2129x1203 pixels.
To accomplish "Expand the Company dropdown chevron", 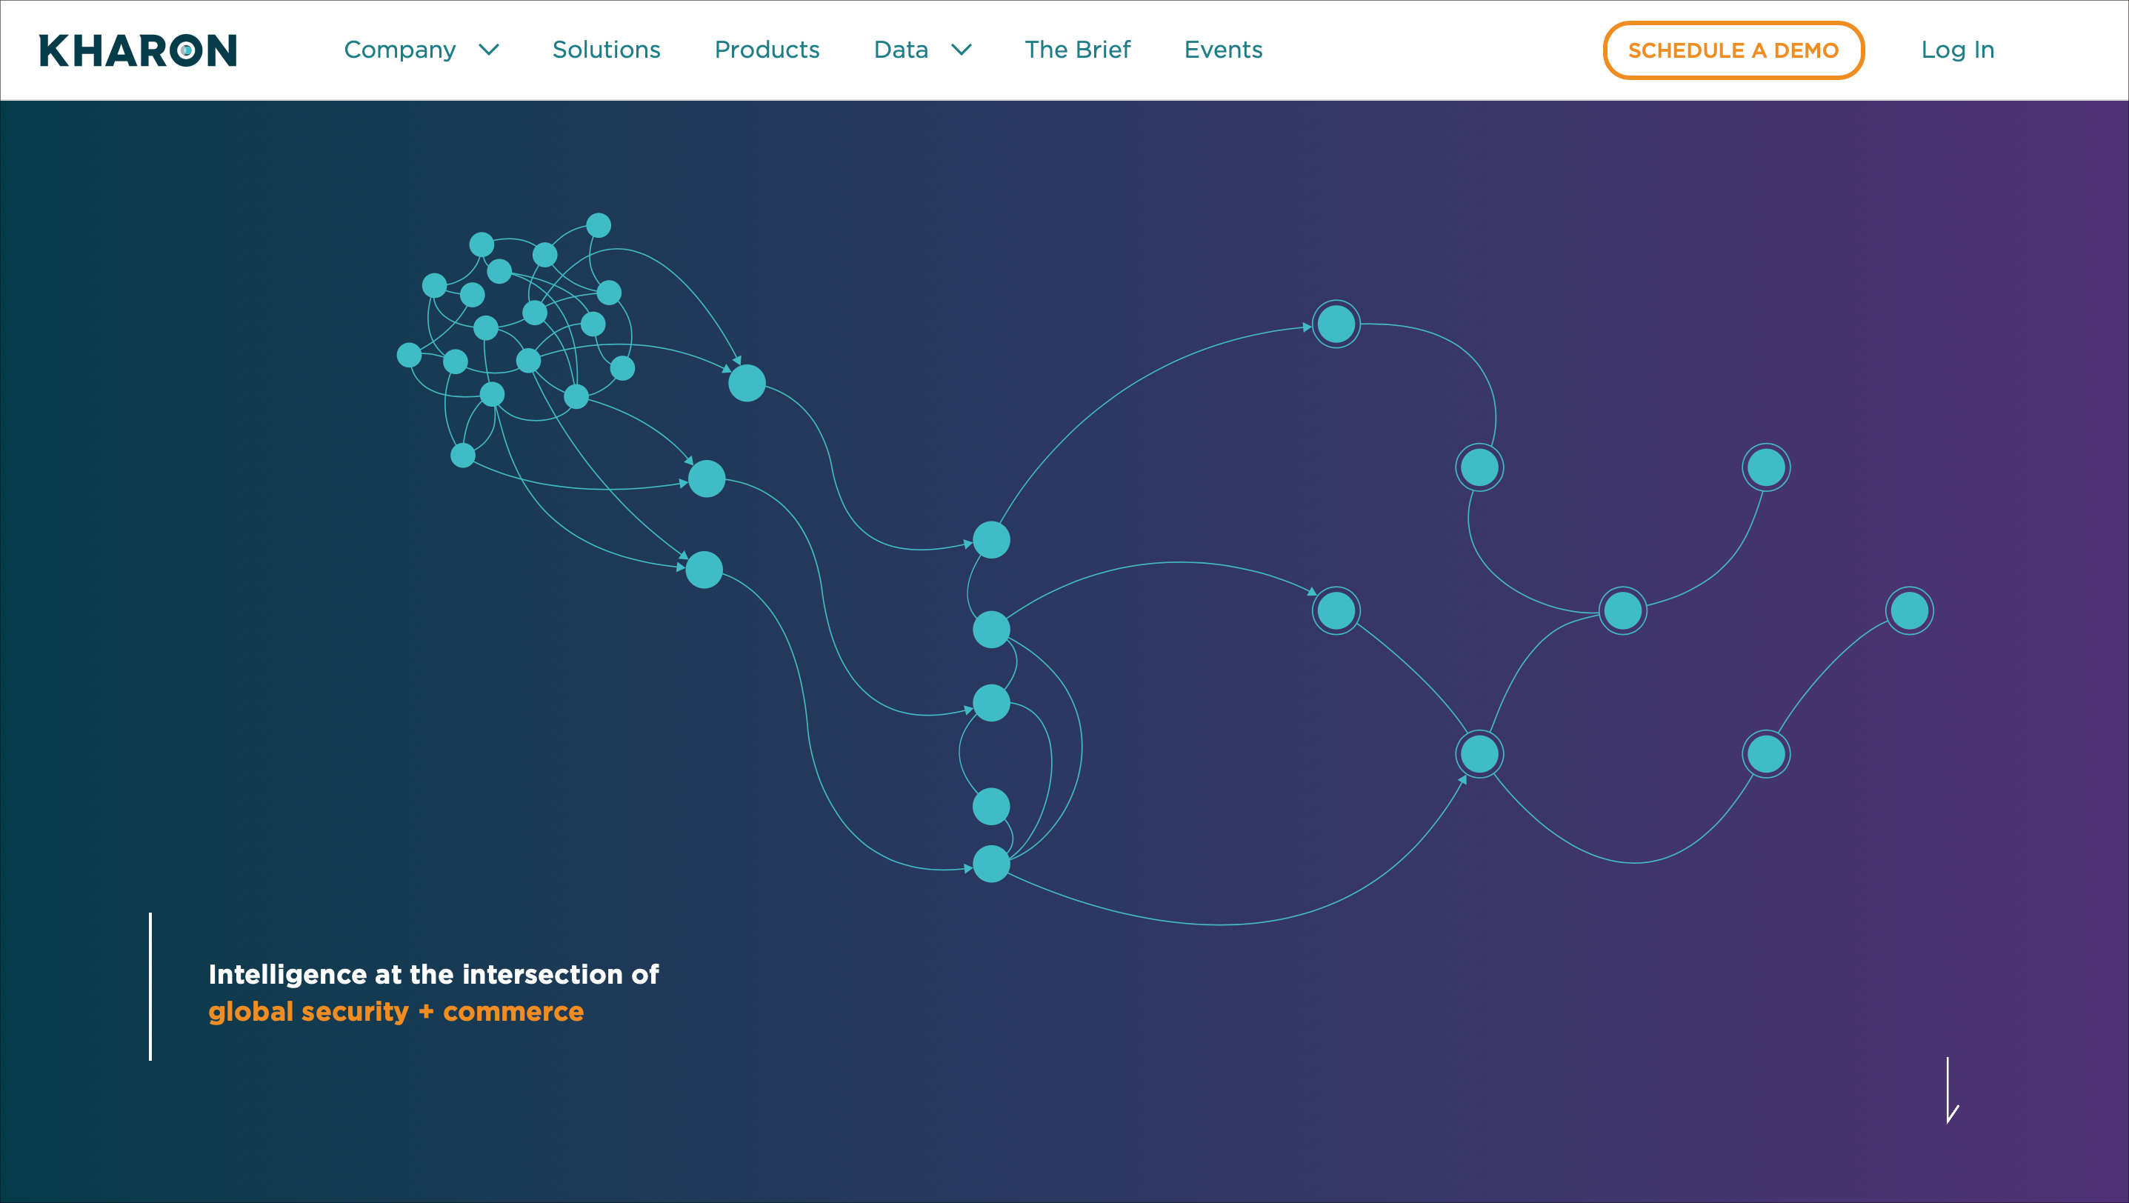I will click(489, 50).
